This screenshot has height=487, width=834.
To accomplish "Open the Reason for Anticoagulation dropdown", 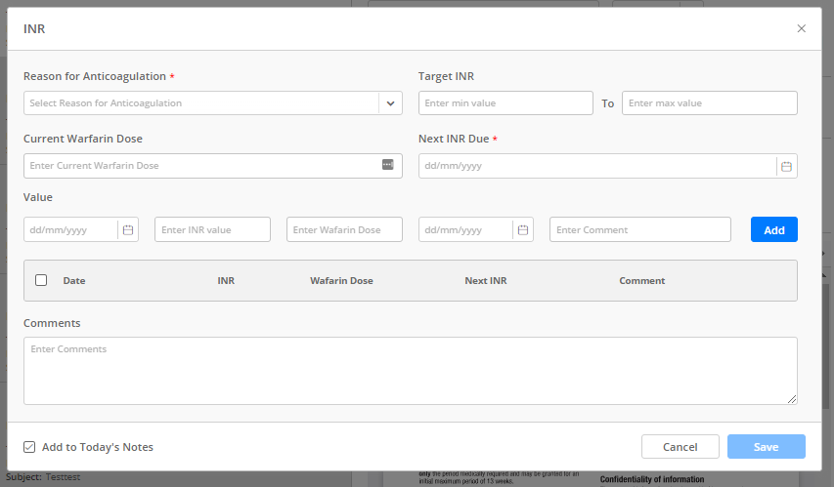I will tap(213, 103).
